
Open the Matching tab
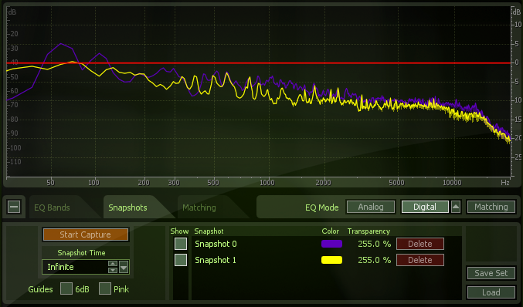[199, 207]
